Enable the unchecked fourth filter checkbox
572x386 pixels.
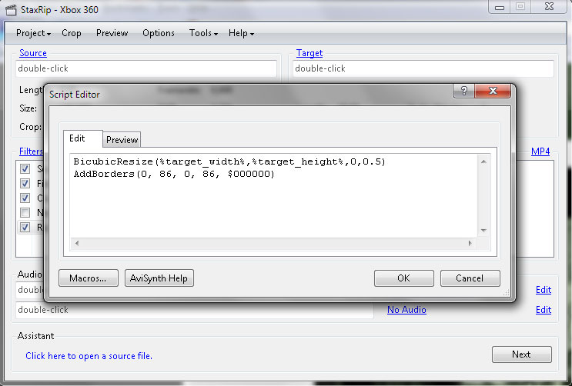(x=25, y=212)
